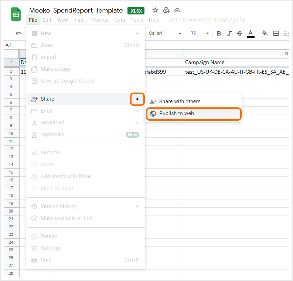Expand the Share submenu arrow

click(137, 99)
